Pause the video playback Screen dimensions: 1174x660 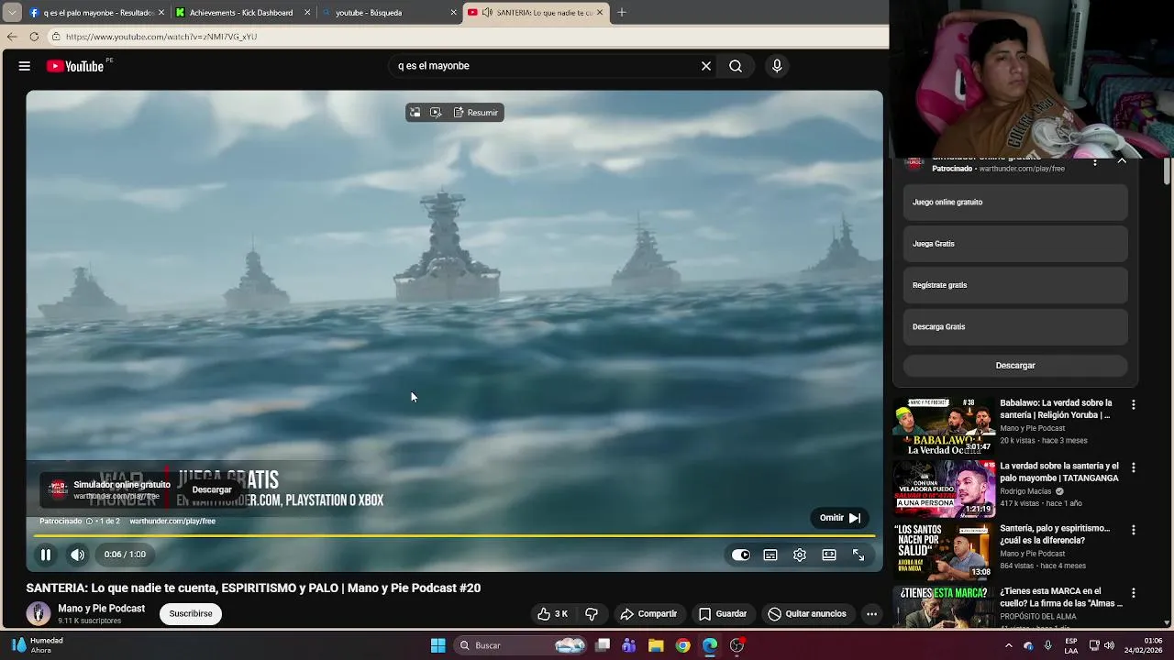(45, 555)
